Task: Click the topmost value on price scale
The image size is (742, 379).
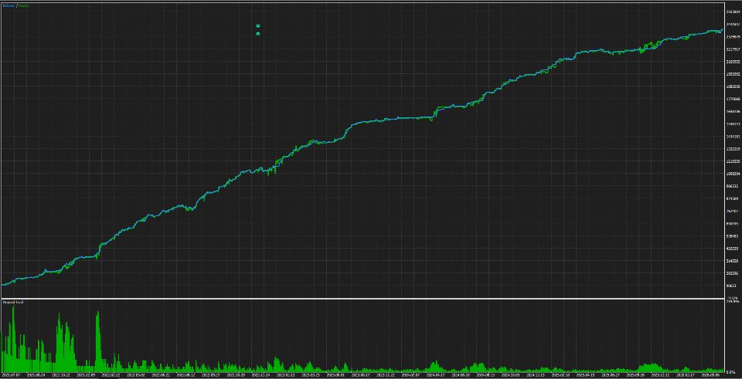Action: pyautogui.click(x=733, y=12)
